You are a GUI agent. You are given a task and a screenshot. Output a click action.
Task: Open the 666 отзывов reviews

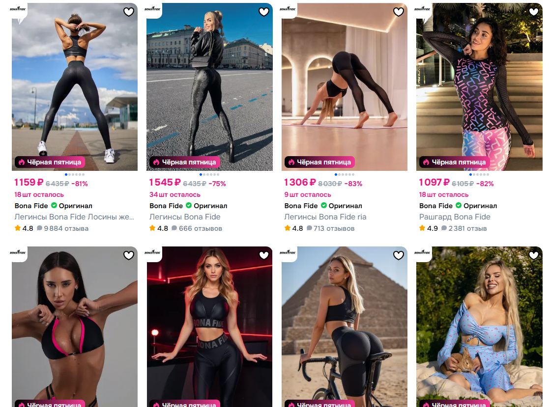click(198, 228)
